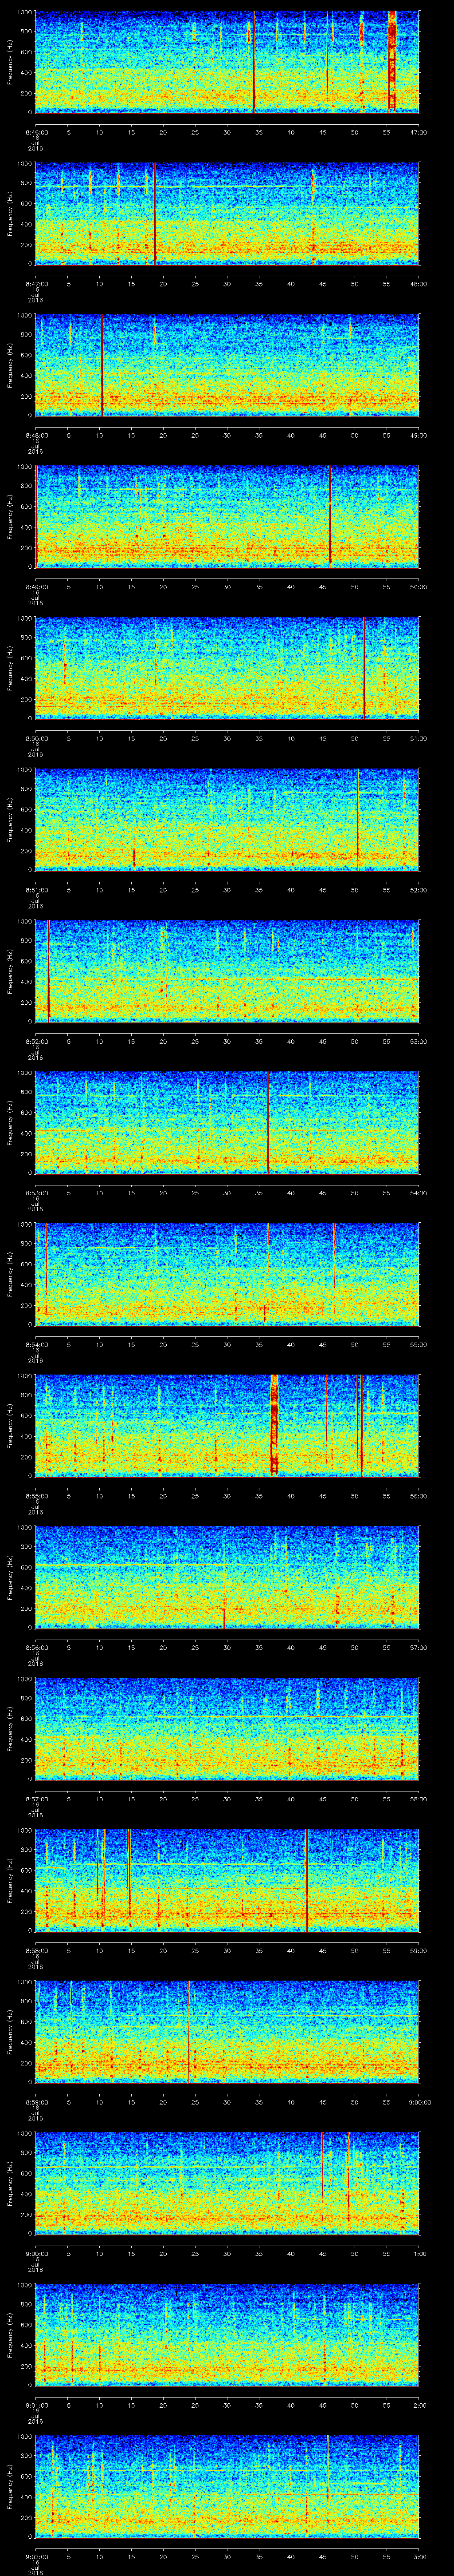Click the '8:46:00' start time label
Image resolution: width=454 pixels, height=2576 pixels.
point(36,132)
